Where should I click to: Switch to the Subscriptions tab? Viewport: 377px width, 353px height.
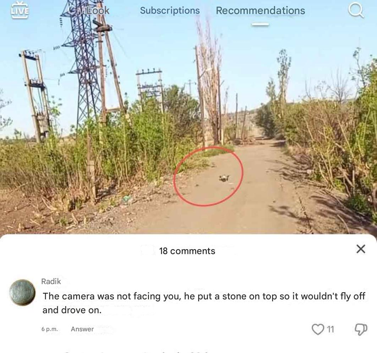tap(170, 10)
